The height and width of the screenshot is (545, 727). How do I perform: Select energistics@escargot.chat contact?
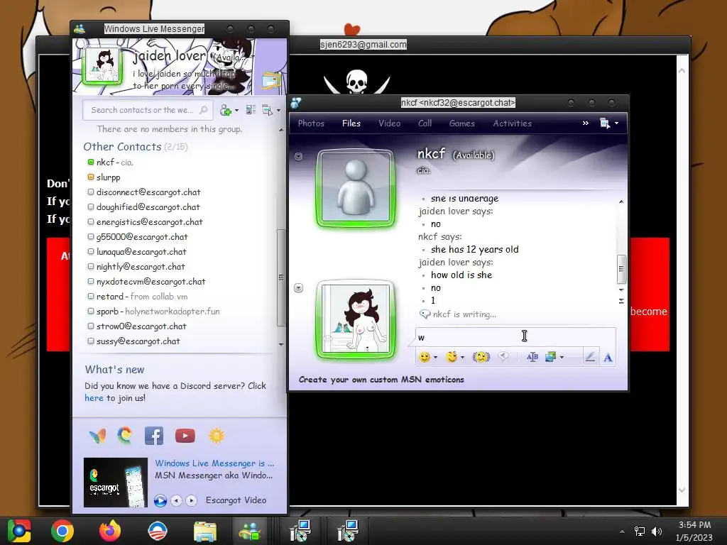pos(145,221)
